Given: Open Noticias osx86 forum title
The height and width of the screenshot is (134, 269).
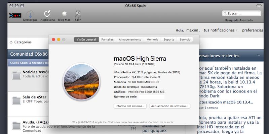Looking at the screenshot, I should pyautogui.click(x=36, y=72).
